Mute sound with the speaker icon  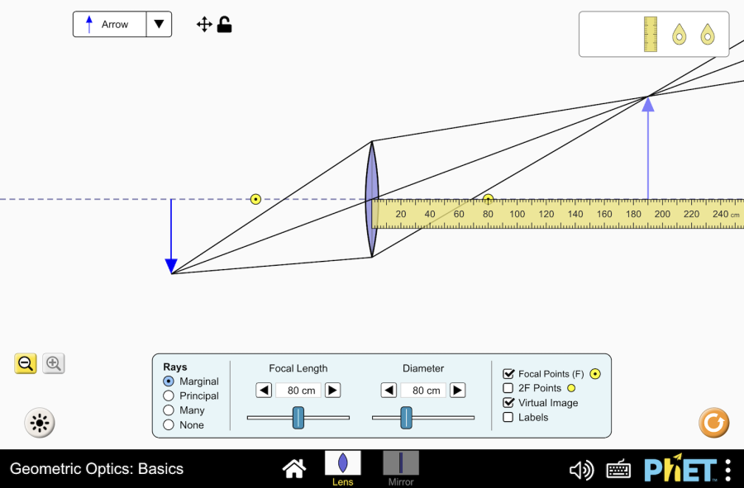point(581,470)
